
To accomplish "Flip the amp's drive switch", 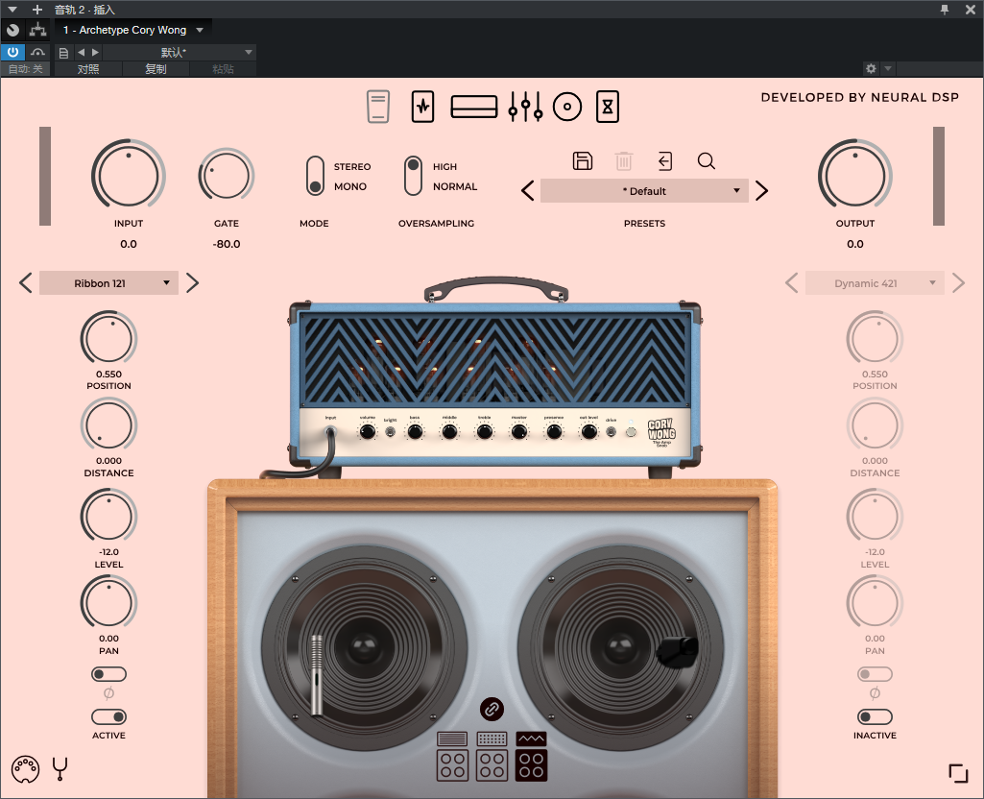I will 612,432.
